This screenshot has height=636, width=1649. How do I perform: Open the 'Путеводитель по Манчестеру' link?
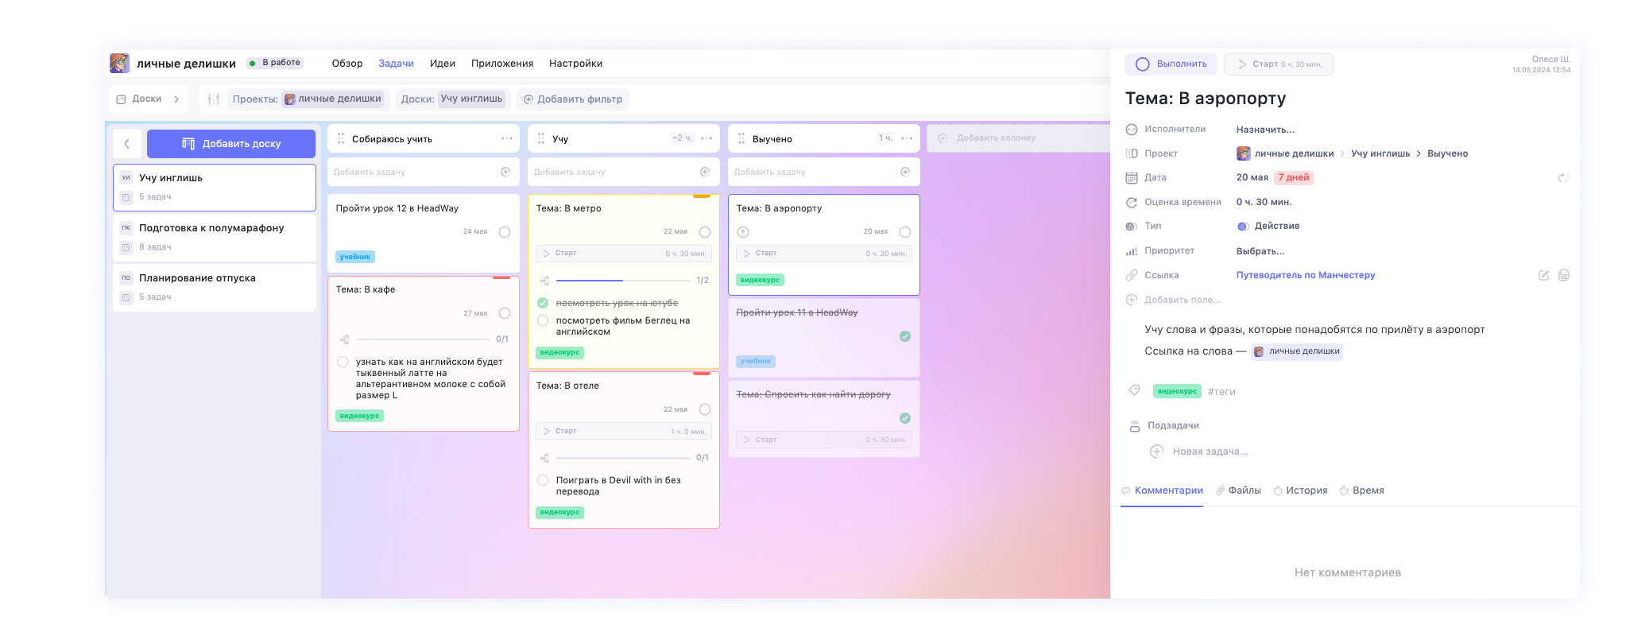point(1305,275)
